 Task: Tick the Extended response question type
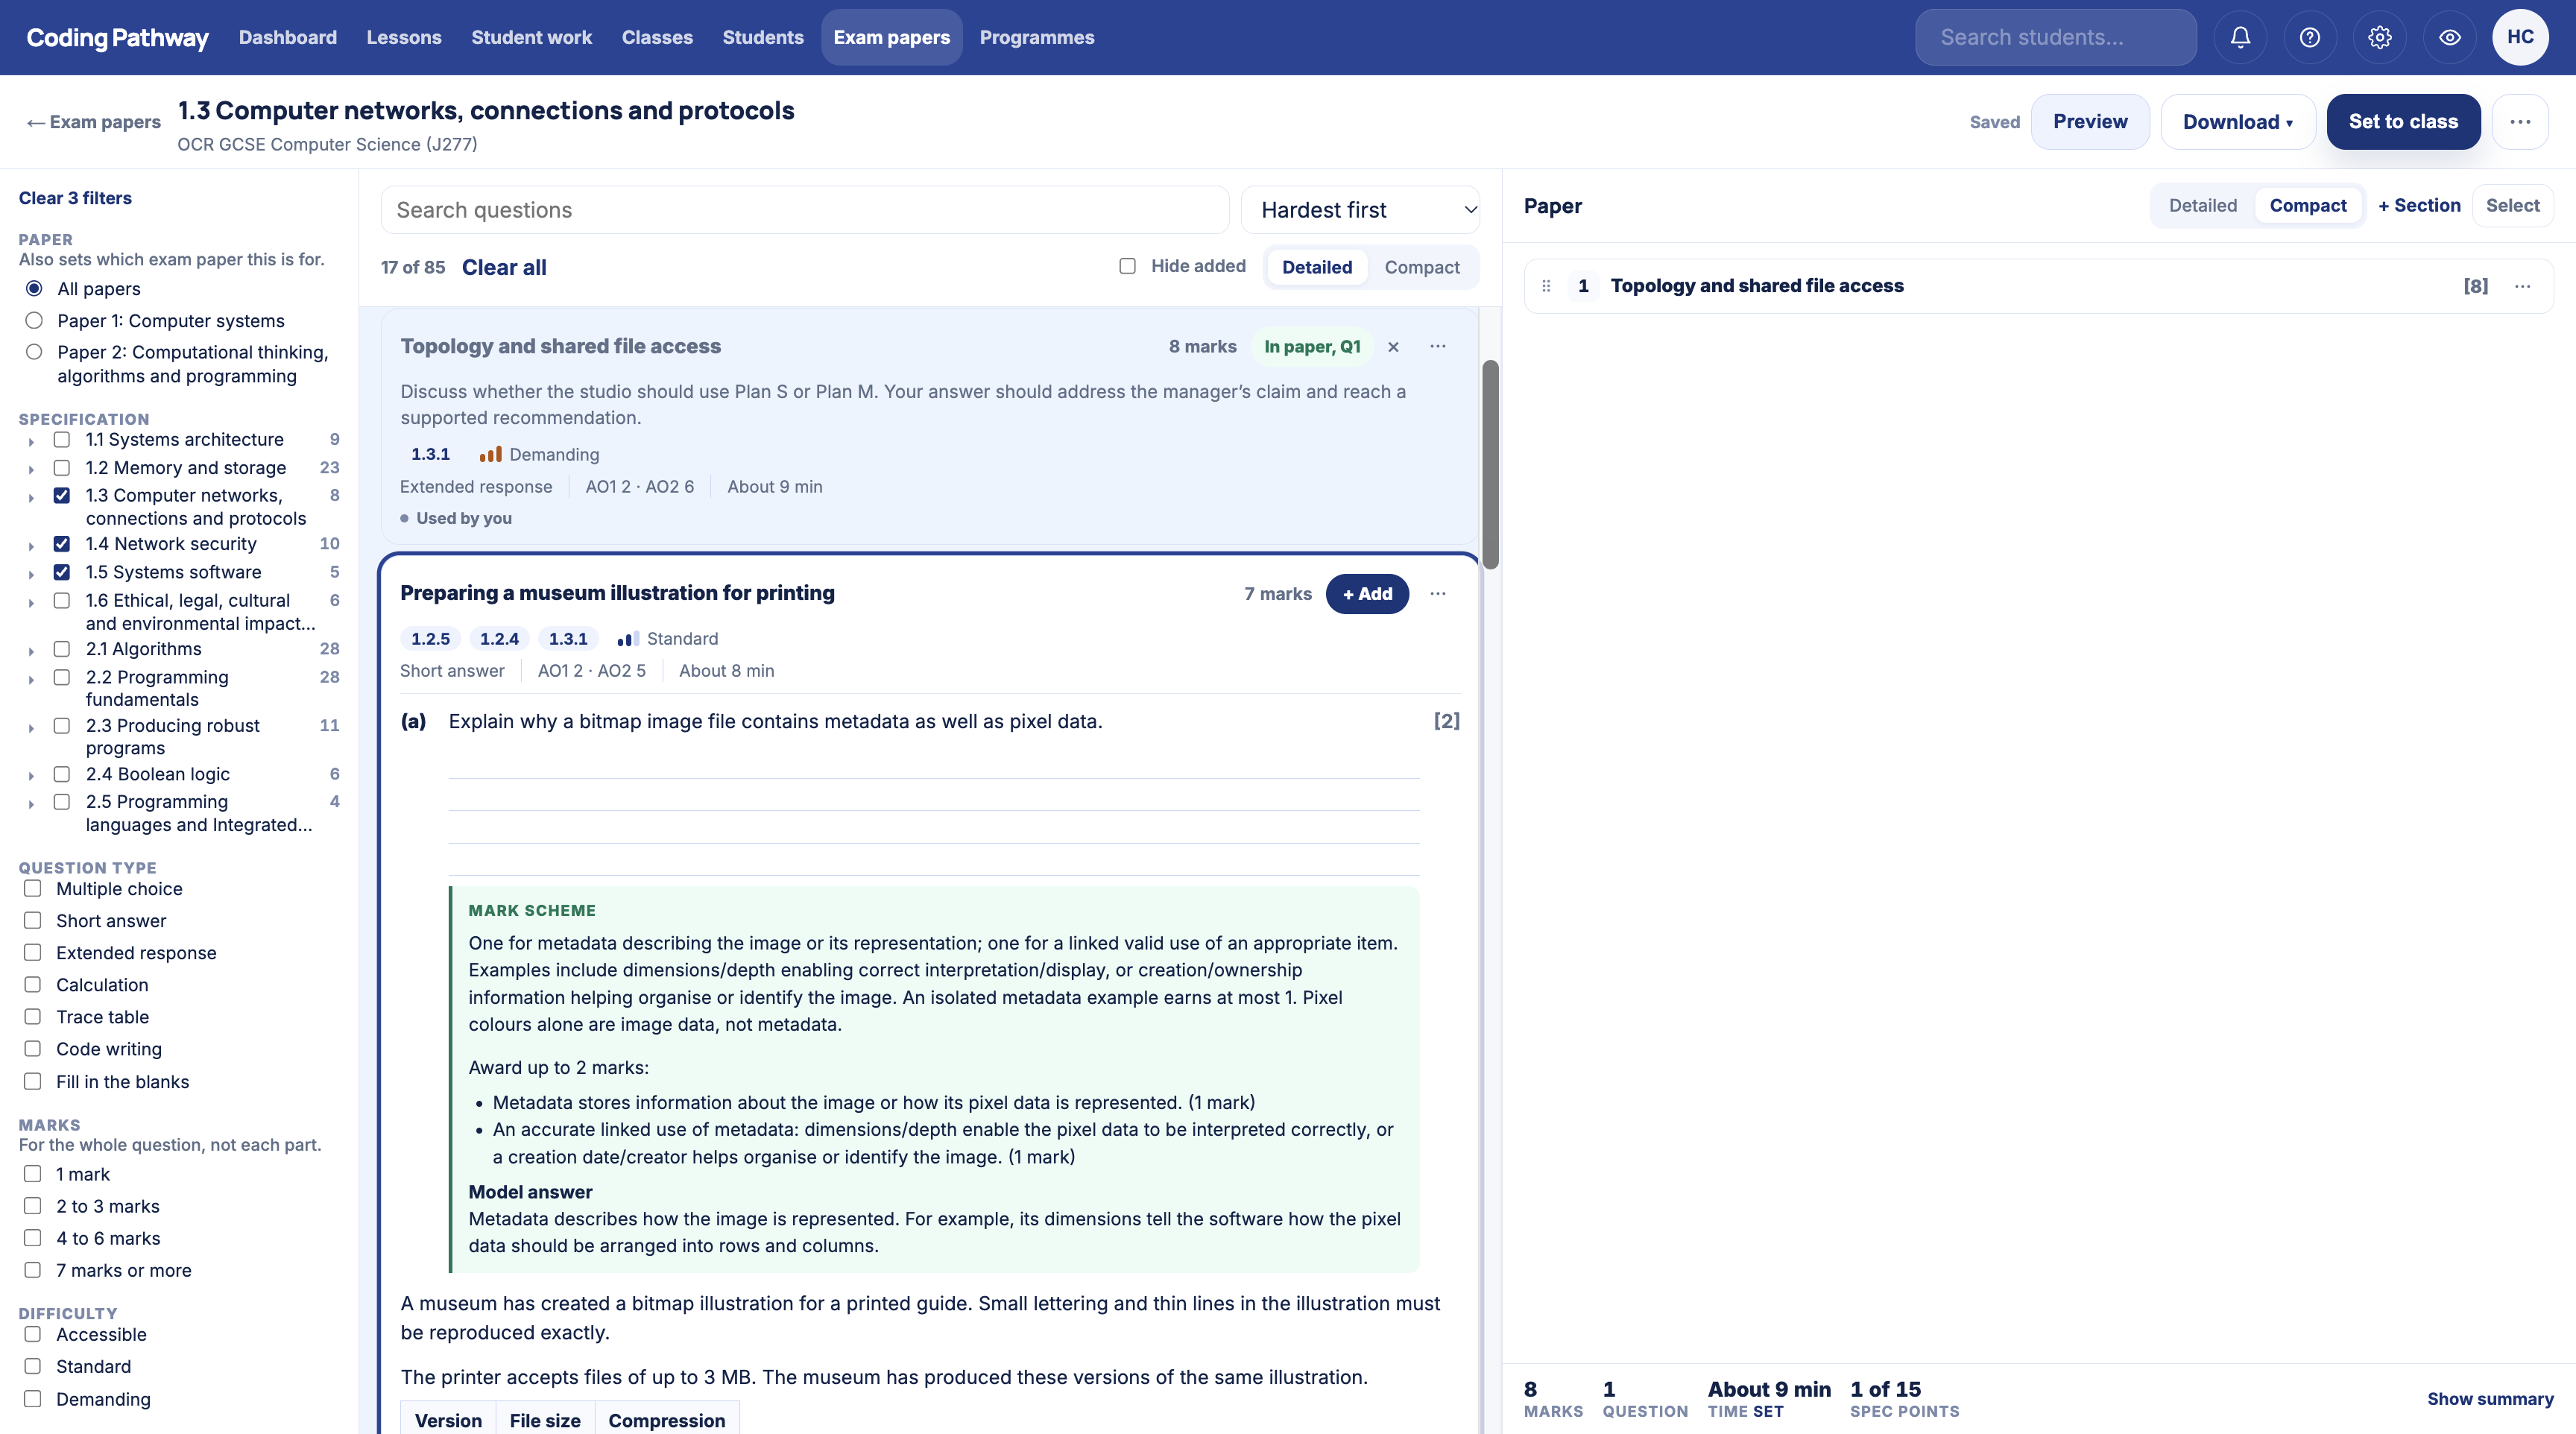tap(33, 953)
